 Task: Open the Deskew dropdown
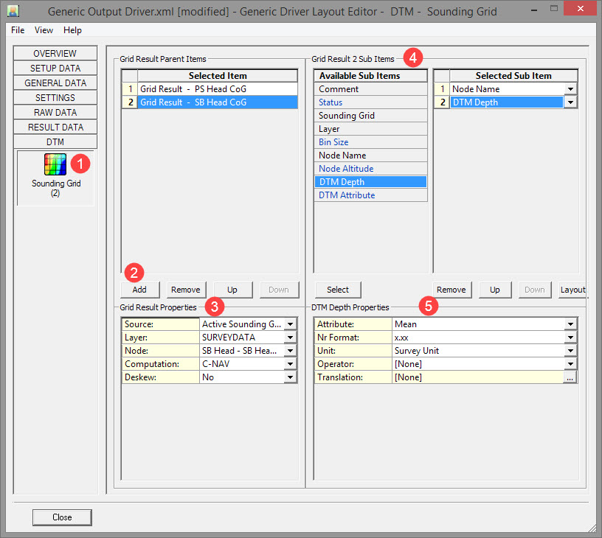(291, 377)
